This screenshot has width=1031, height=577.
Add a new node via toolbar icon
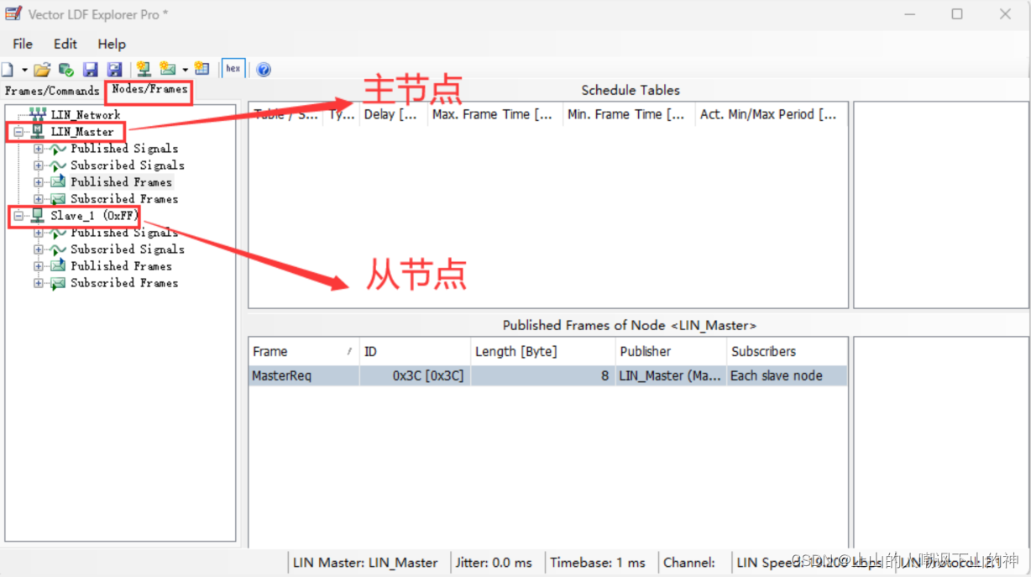tap(144, 70)
